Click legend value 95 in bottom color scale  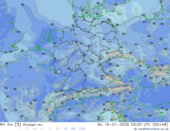(65, 129)
